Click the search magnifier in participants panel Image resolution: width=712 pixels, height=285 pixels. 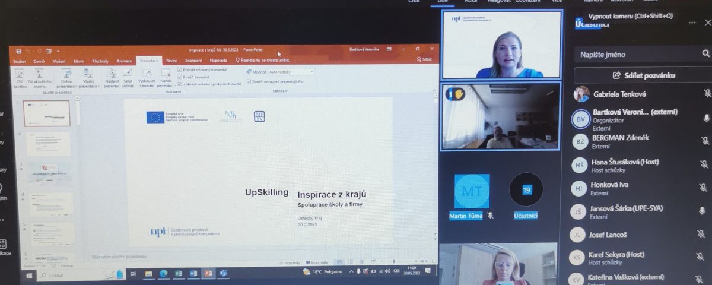coord(707,53)
